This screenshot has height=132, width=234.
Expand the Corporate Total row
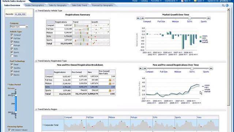pos(43,125)
